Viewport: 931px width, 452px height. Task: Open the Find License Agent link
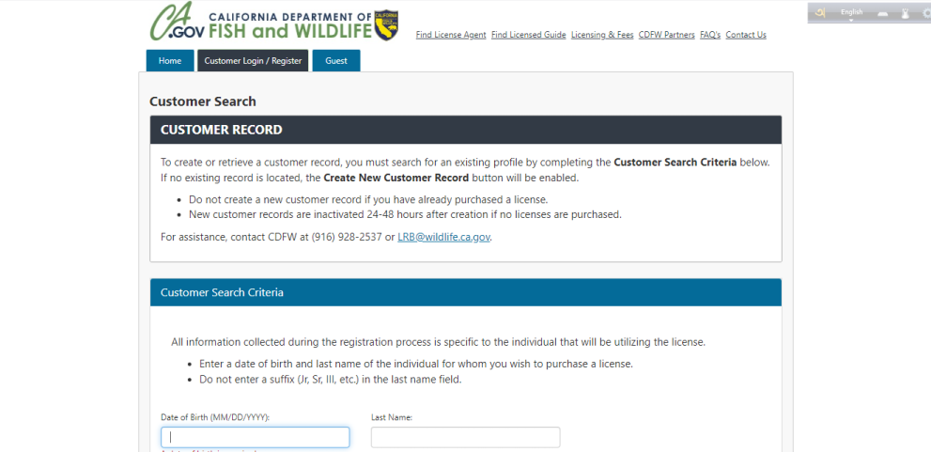[451, 35]
